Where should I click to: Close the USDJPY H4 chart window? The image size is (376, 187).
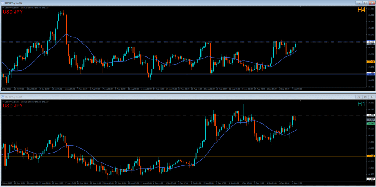pyautogui.click(x=372, y=3)
